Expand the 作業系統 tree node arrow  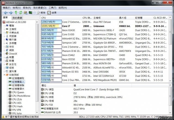[x=4, y=33]
